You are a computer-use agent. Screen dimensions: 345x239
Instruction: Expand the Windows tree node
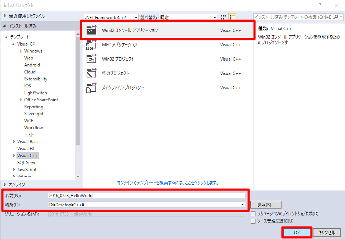point(21,51)
